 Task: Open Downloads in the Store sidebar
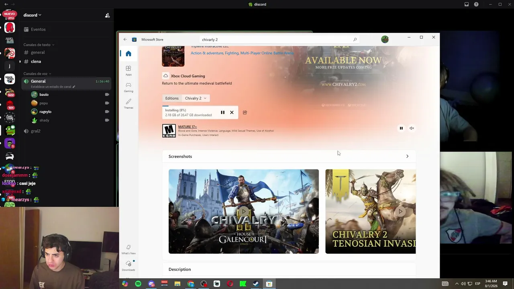(128, 266)
